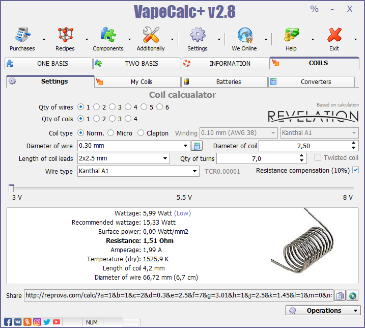This screenshot has height=328, width=365.
Task: Select 4 for quantity of coils
Action: click(128, 119)
